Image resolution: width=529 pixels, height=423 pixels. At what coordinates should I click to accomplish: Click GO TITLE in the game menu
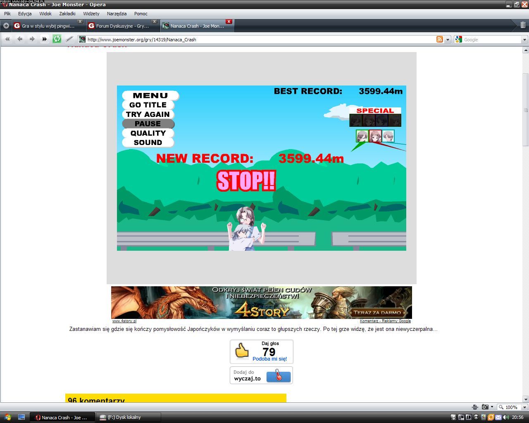148,105
